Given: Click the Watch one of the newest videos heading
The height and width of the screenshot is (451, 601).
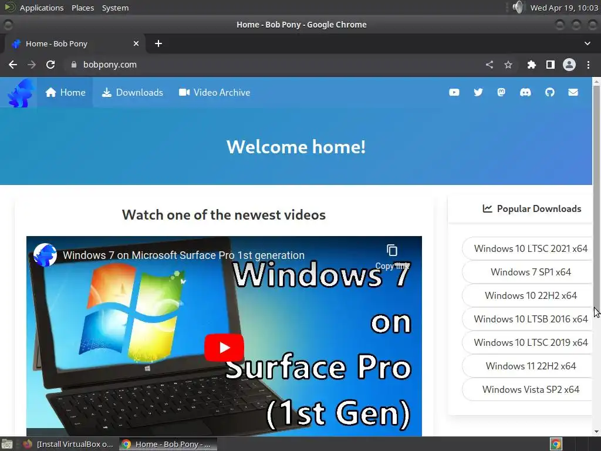Looking at the screenshot, I should [x=224, y=215].
